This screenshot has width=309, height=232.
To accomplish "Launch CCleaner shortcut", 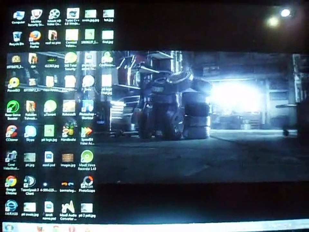I will pos(12,133).
